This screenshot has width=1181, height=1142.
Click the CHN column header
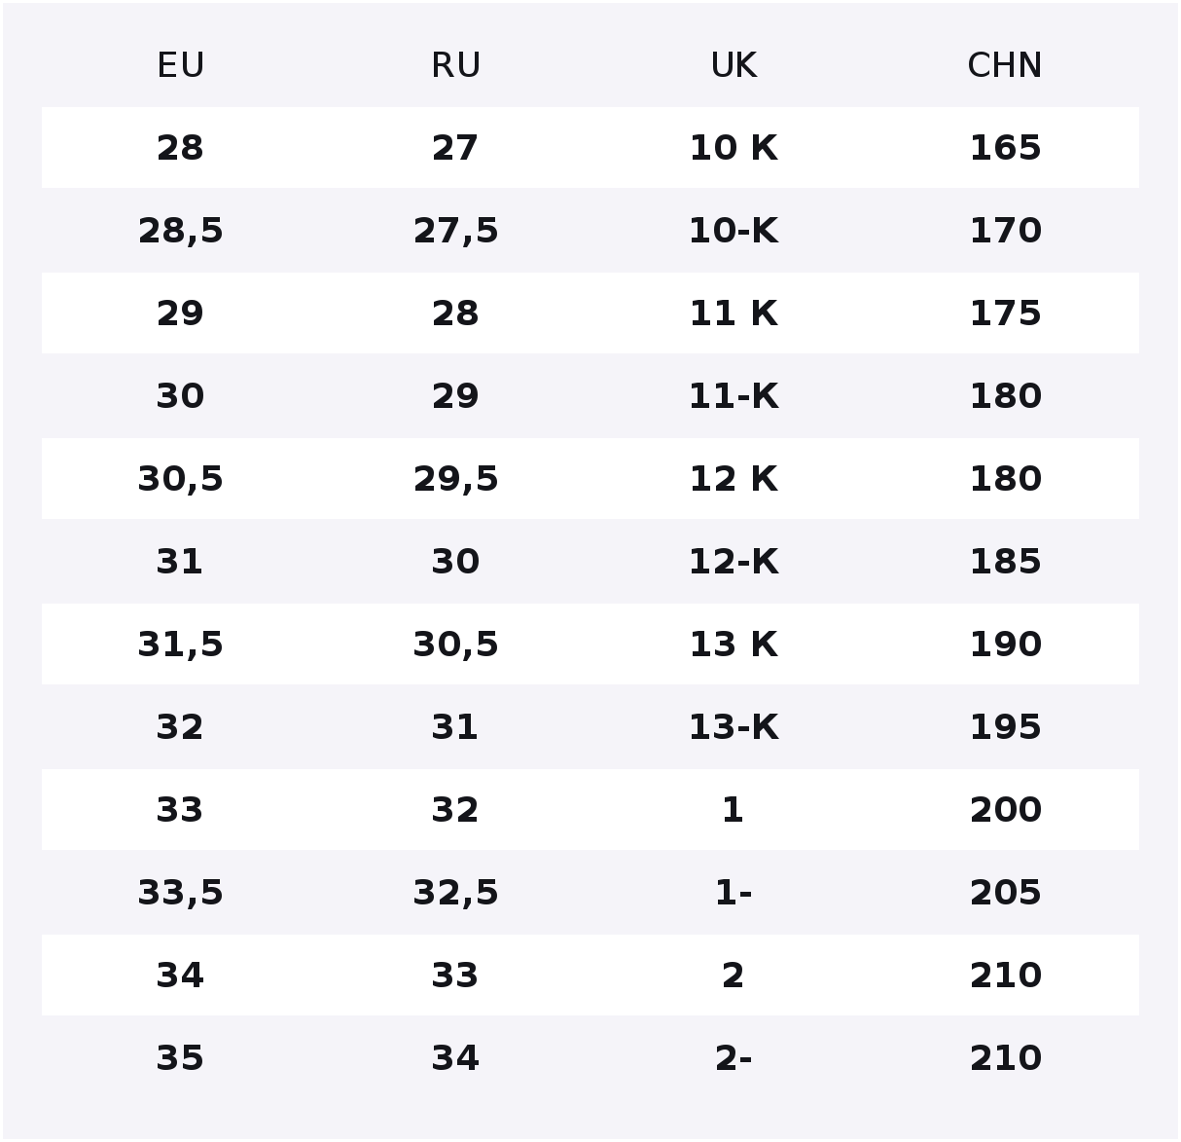[1005, 66]
